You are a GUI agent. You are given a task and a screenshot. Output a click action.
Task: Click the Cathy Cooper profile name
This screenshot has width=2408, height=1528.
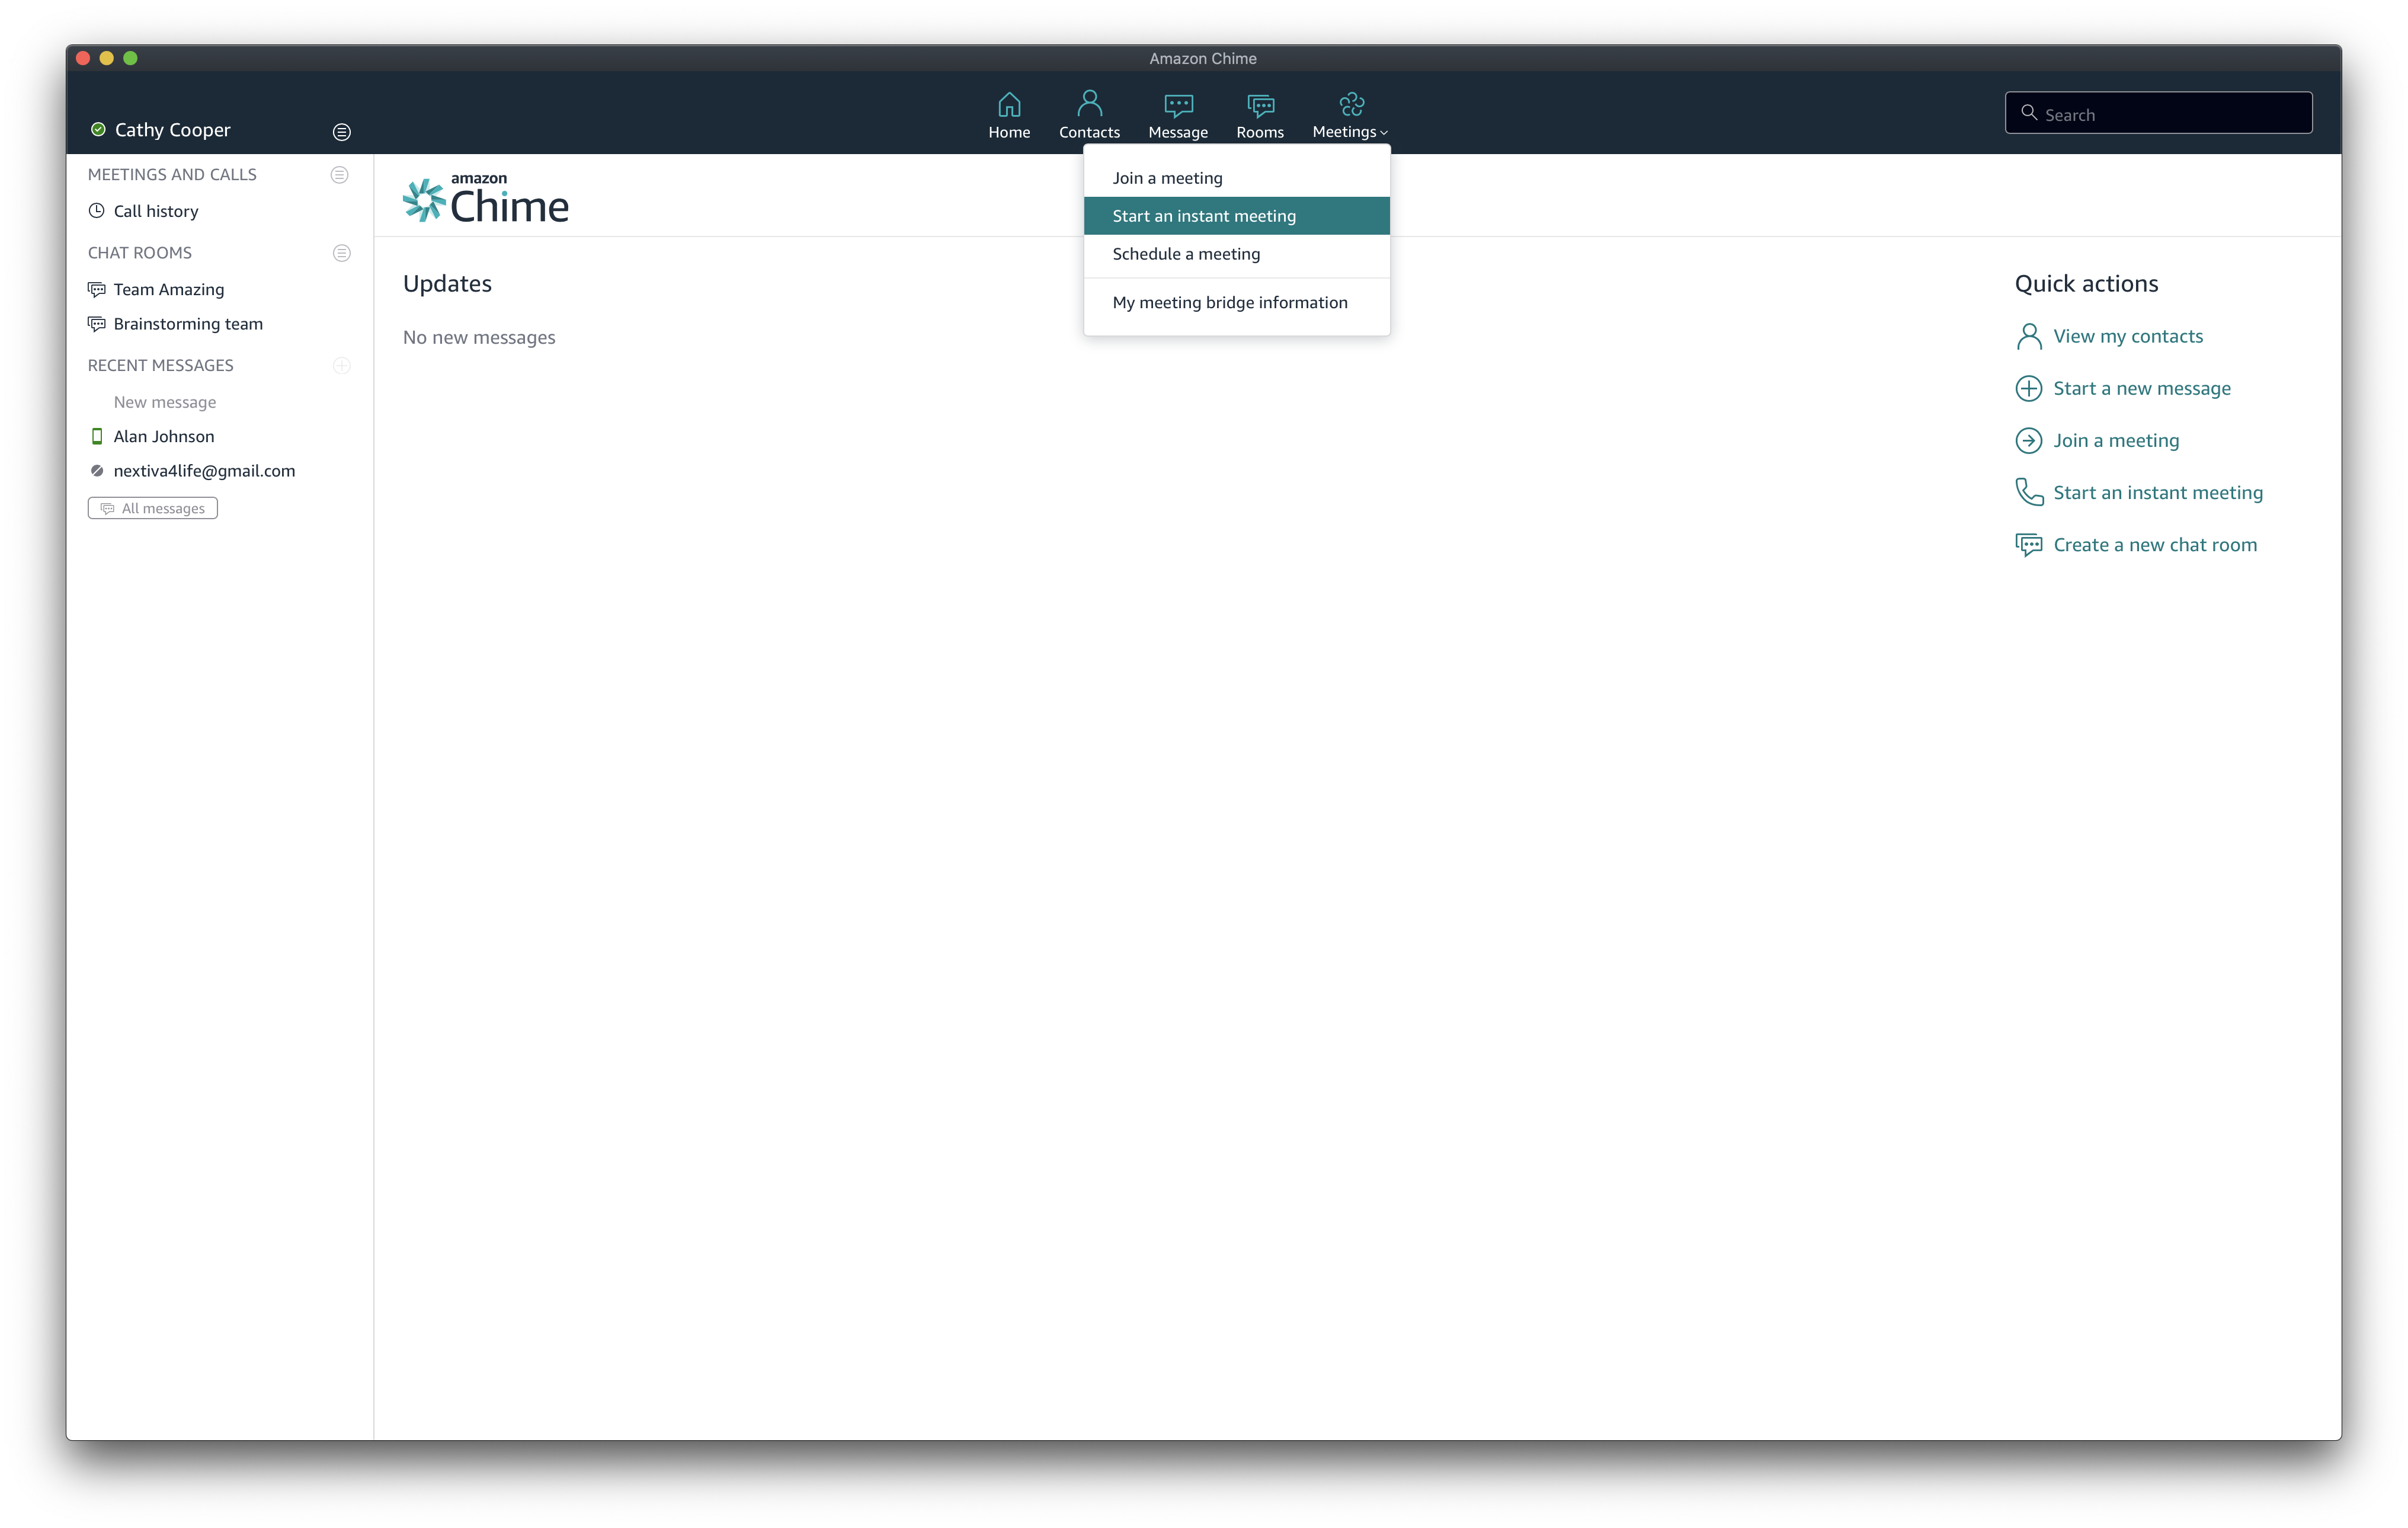[x=172, y=130]
